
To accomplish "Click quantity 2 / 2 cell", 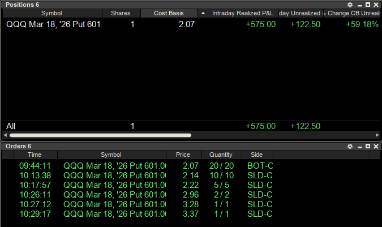I will click(221, 195).
